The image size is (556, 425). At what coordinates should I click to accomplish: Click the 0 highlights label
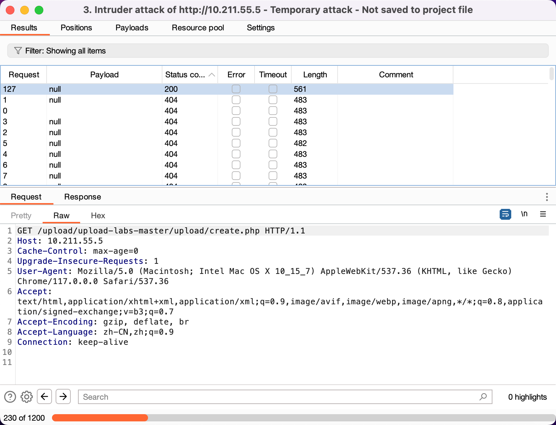tap(527, 397)
